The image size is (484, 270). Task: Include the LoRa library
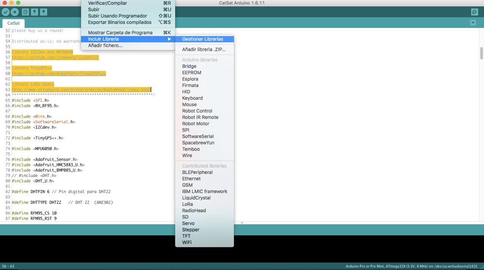(x=204, y=204)
